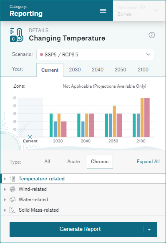The width and height of the screenshot is (166, 243).
Task: Click the Wind-related swirl icon
Action: click(x=13, y=189)
